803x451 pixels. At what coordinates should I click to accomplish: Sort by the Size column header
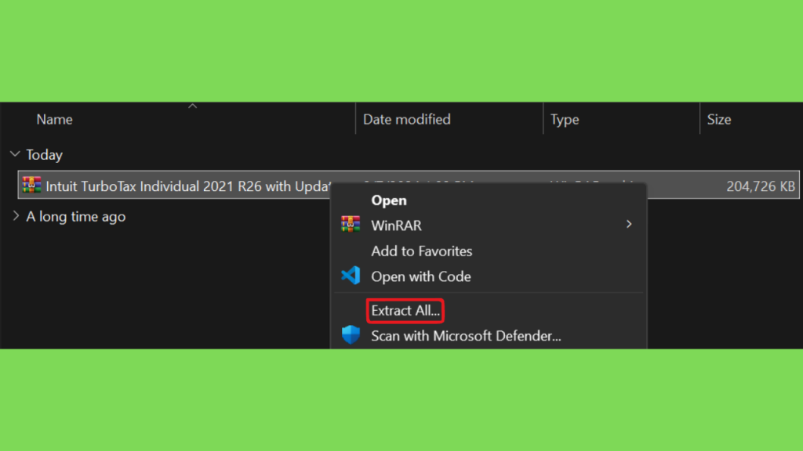pyautogui.click(x=719, y=120)
